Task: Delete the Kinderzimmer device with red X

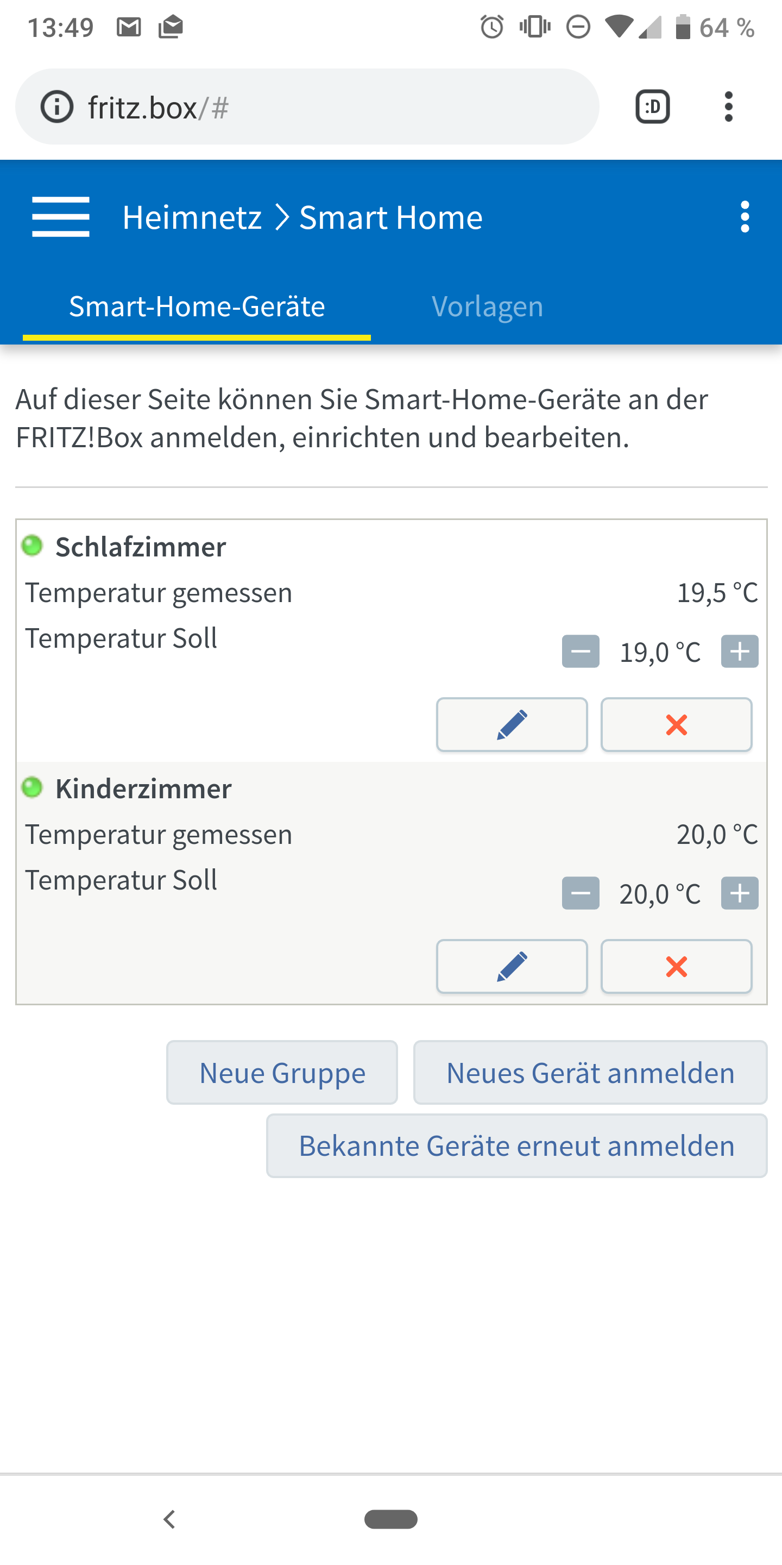Action: (x=676, y=967)
